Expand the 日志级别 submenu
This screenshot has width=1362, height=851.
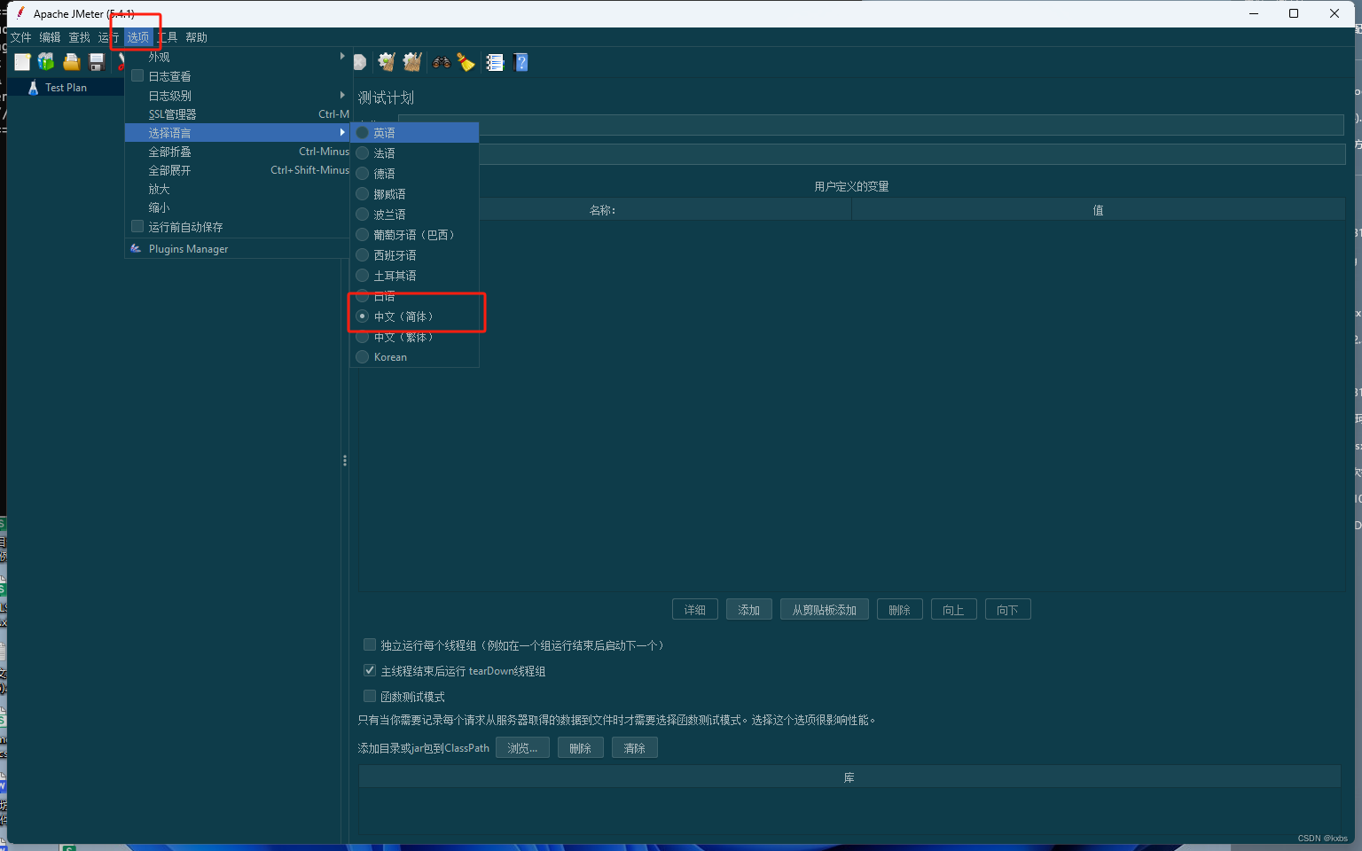point(238,96)
